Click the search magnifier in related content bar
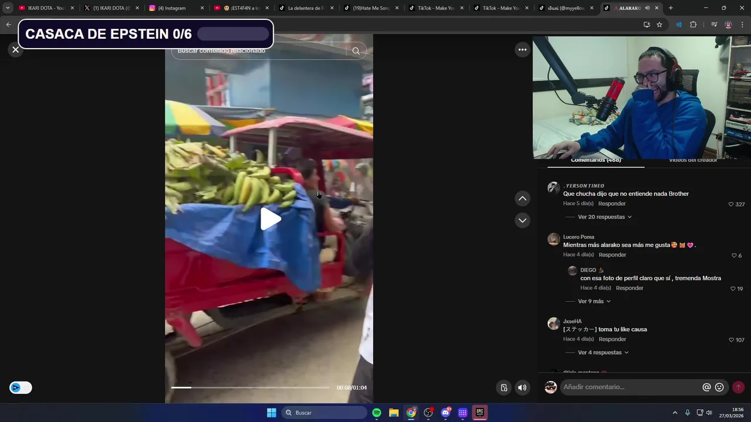The image size is (751, 422). [x=356, y=51]
